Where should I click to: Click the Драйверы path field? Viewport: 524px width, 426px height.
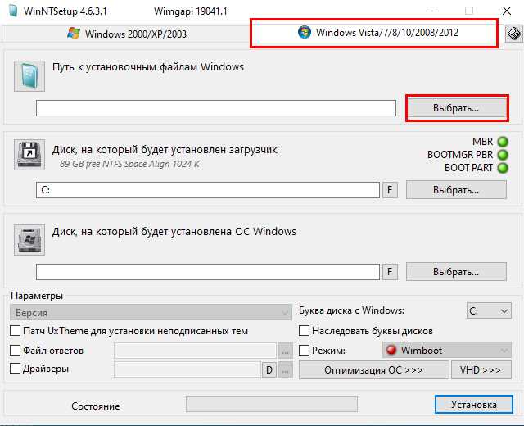(x=187, y=370)
